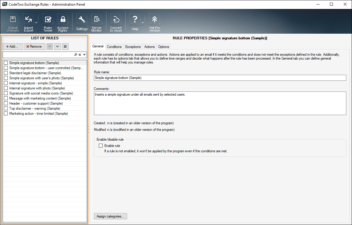Screen dimensions: 352x225
Task: Select 'Top disclaimer - warning (Sample)' text
Action: point(35,108)
